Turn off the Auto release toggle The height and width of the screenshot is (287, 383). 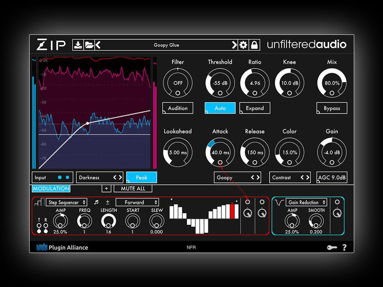tap(220, 108)
